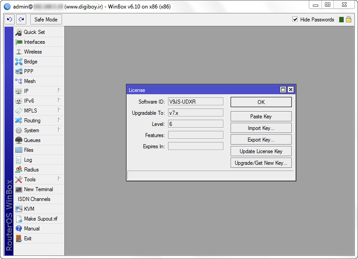Click the green status indicator square
Viewport: 358px width, 259px height.
(x=341, y=20)
